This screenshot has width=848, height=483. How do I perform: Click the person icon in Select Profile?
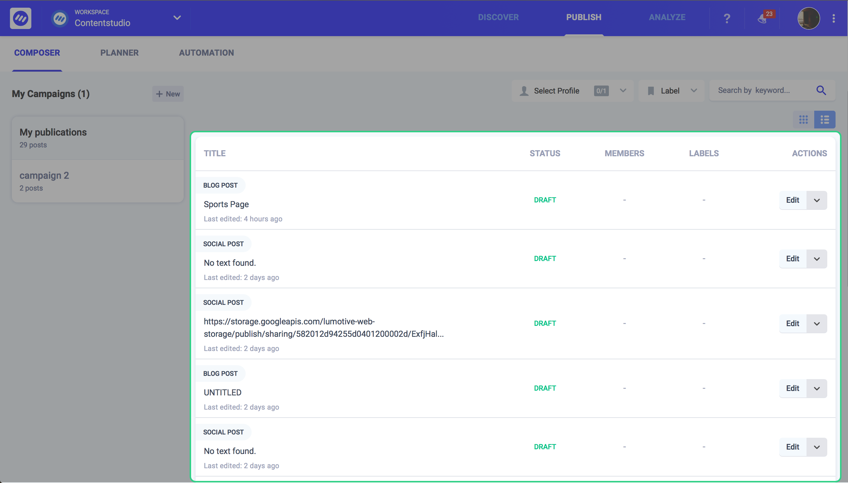(x=524, y=91)
